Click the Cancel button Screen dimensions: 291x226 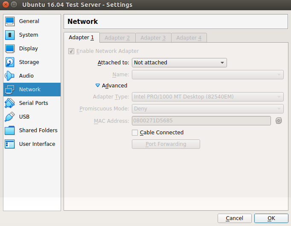click(234, 218)
